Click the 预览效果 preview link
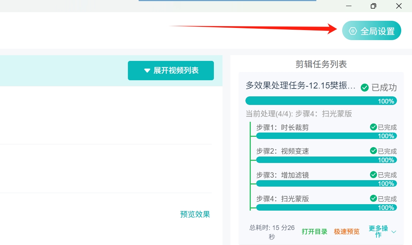 click(195, 214)
